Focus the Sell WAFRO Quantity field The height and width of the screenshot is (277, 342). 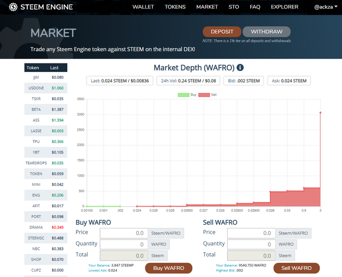point(251,244)
